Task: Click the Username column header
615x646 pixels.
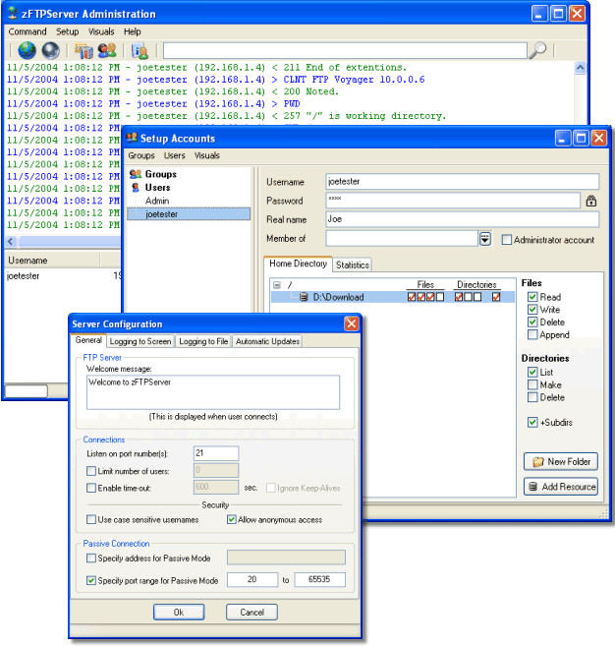Action: [52, 260]
